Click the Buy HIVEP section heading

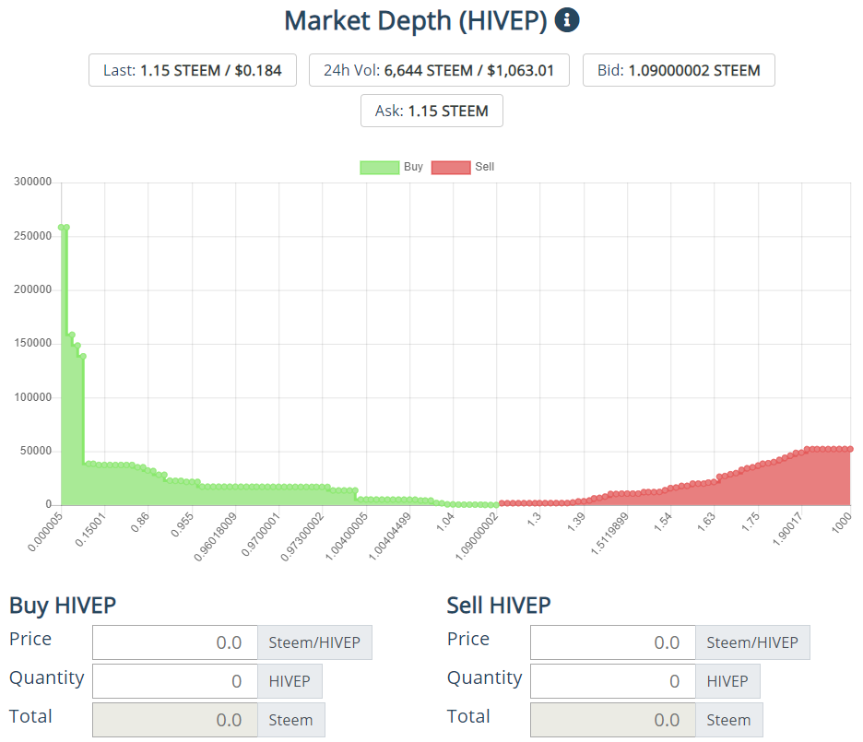coord(63,606)
